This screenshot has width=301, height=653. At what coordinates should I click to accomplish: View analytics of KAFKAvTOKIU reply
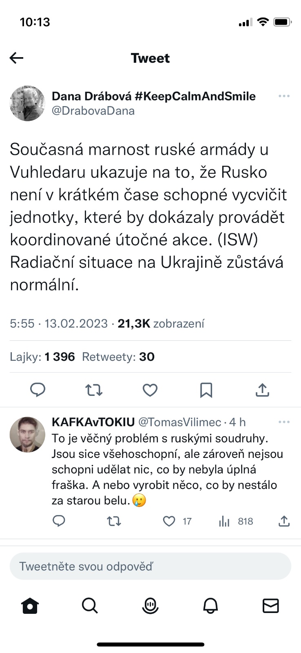coord(224,521)
